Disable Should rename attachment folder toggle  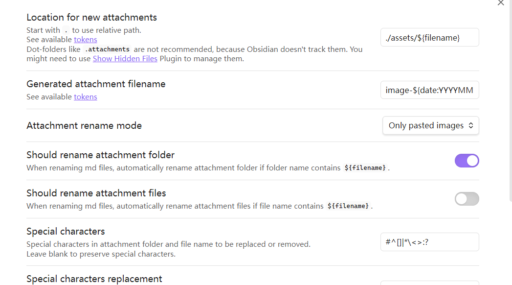coord(467,161)
